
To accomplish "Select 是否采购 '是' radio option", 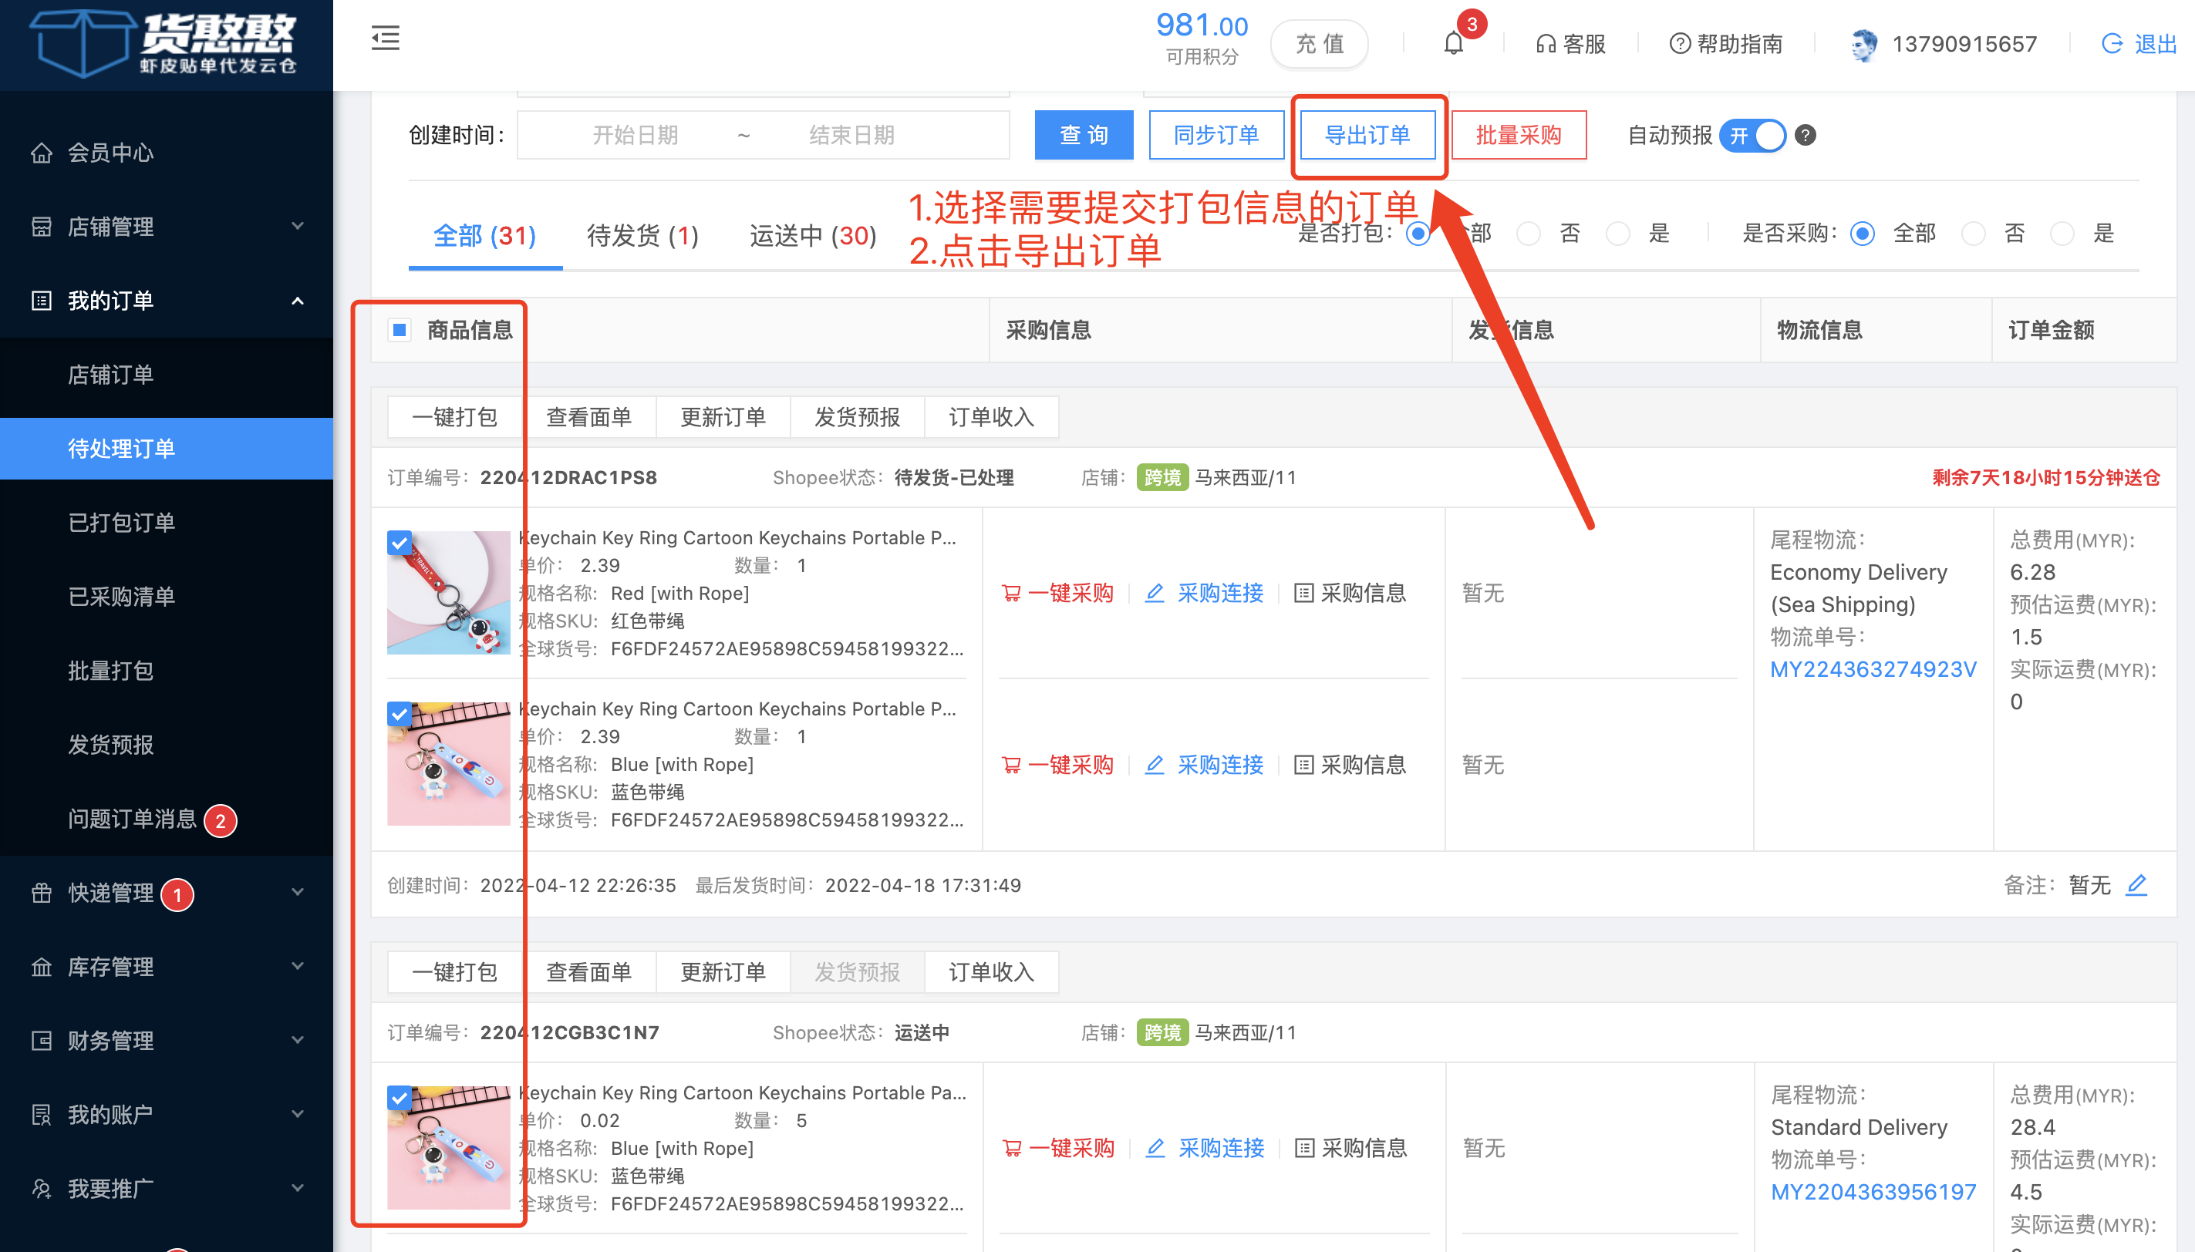I will pos(2062,234).
